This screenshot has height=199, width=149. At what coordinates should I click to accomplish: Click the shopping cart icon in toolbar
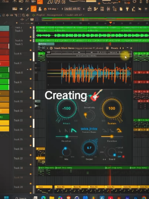[146, 9]
